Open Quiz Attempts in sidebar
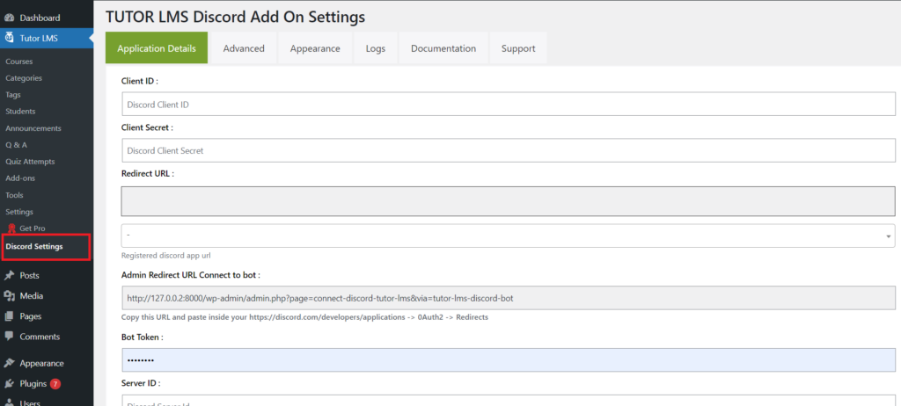Viewport: 901px width, 406px height. click(30, 162)
